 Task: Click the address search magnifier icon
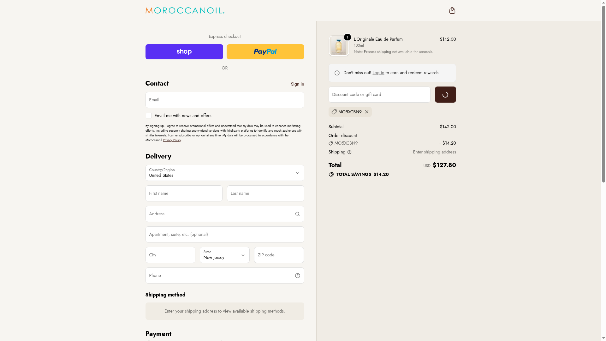(x=297, y=214)
